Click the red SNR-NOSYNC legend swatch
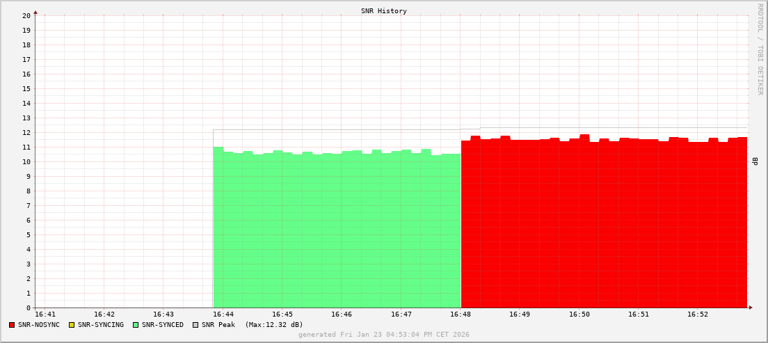The height and width of the screenshot is (343, 768). [x=12, y=325]
